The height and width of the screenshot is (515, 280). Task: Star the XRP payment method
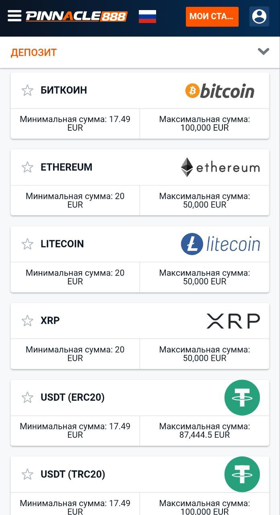click(x=27, y=321)
